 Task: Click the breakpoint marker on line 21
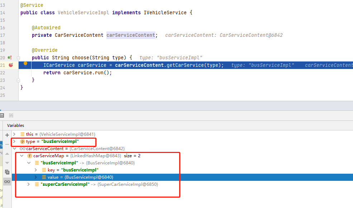tap(10, 65)
